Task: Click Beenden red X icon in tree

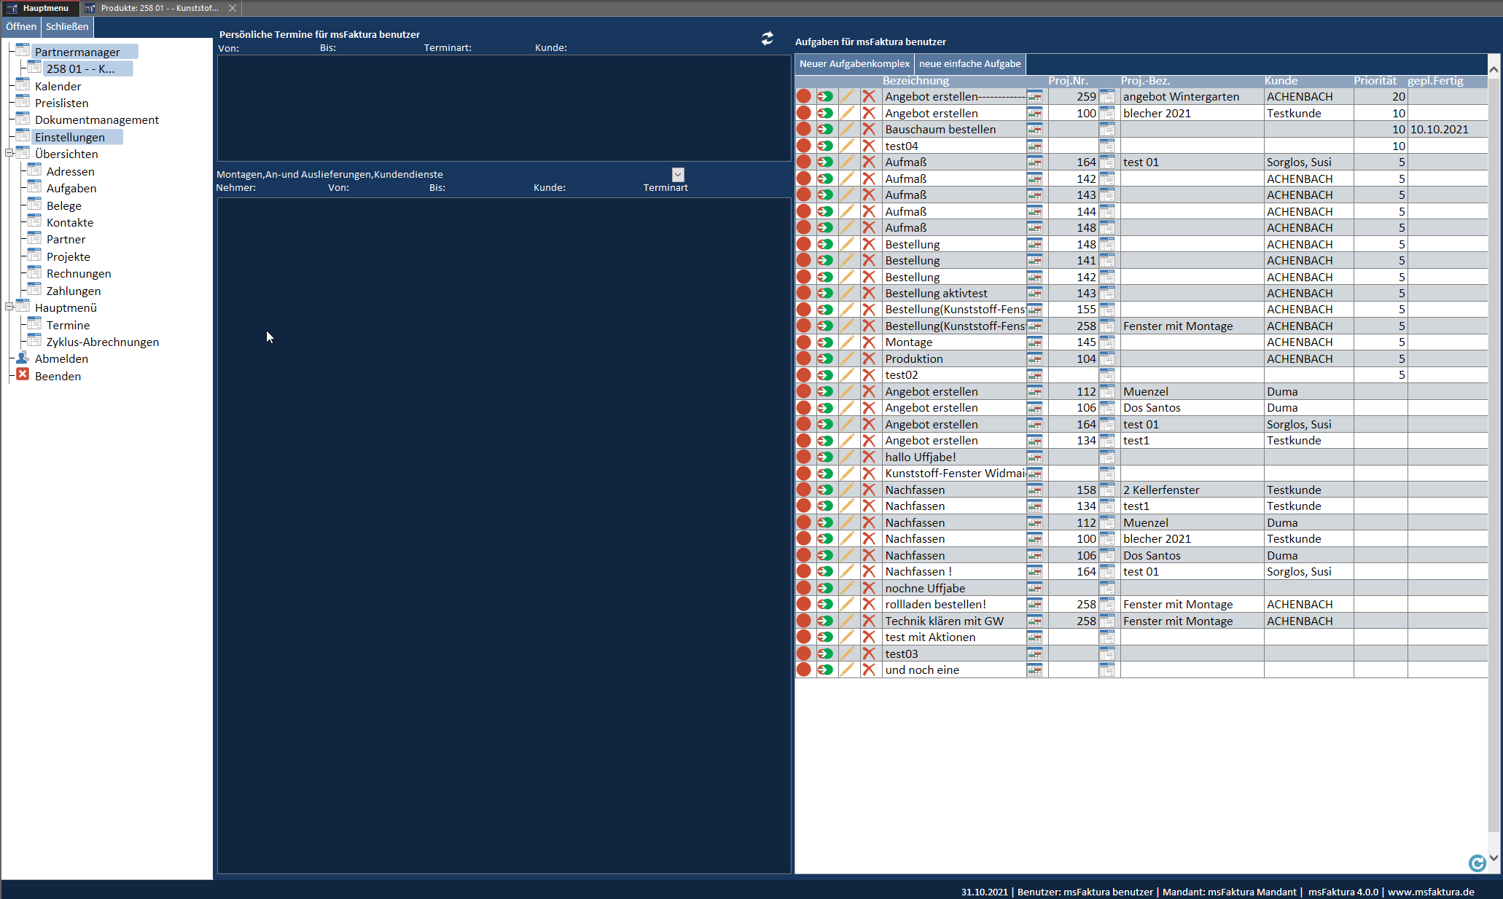Action: pyautogui.click(x=23, y=374)
